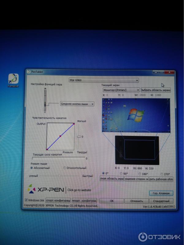Click the mouse speed slider handle
Screen dimensions: 184x245
pyautogui.click(x=59, y=176)
